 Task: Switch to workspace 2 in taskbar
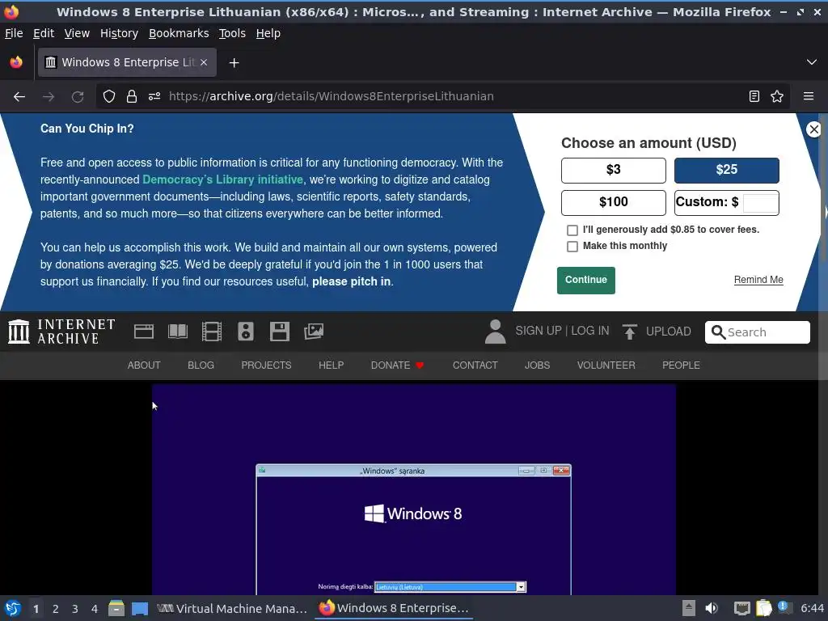tap(56, 609)
